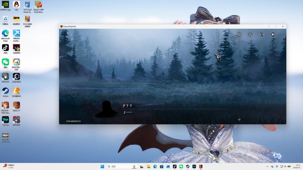
Task: Skip the scene with the skip-forward icon
Action: (273, 34)
